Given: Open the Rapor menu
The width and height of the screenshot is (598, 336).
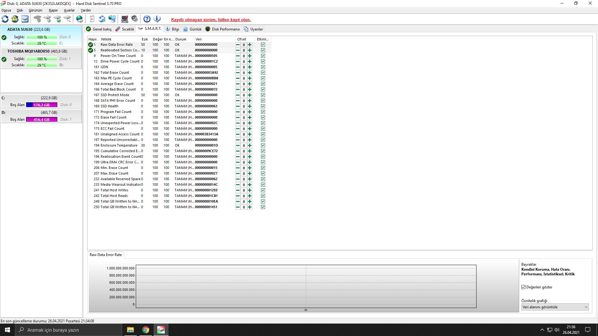Looking at the screenshot, I should coord(53,10).
